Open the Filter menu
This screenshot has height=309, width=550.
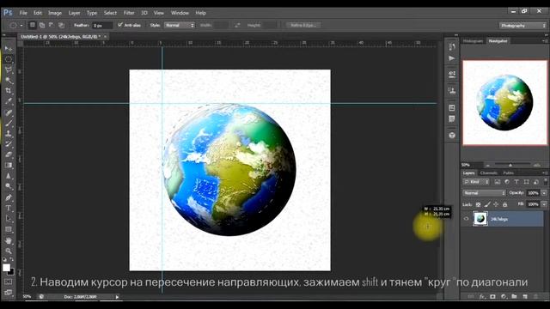(129, 13)
